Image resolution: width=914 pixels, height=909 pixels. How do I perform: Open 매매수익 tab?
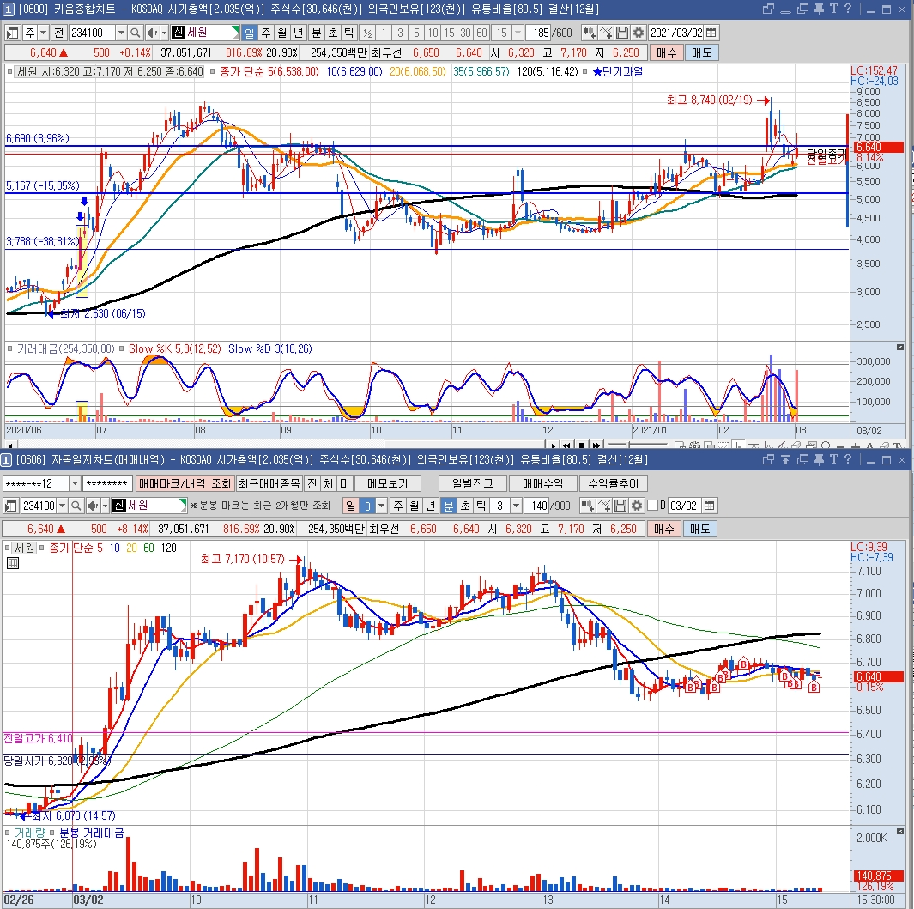542,483
